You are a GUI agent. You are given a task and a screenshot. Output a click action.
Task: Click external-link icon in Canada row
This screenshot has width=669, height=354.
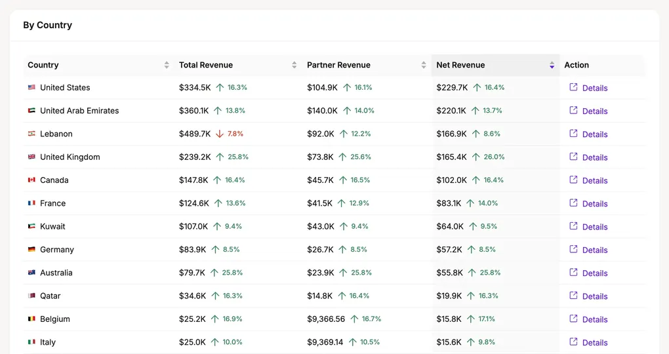point(573,180)
